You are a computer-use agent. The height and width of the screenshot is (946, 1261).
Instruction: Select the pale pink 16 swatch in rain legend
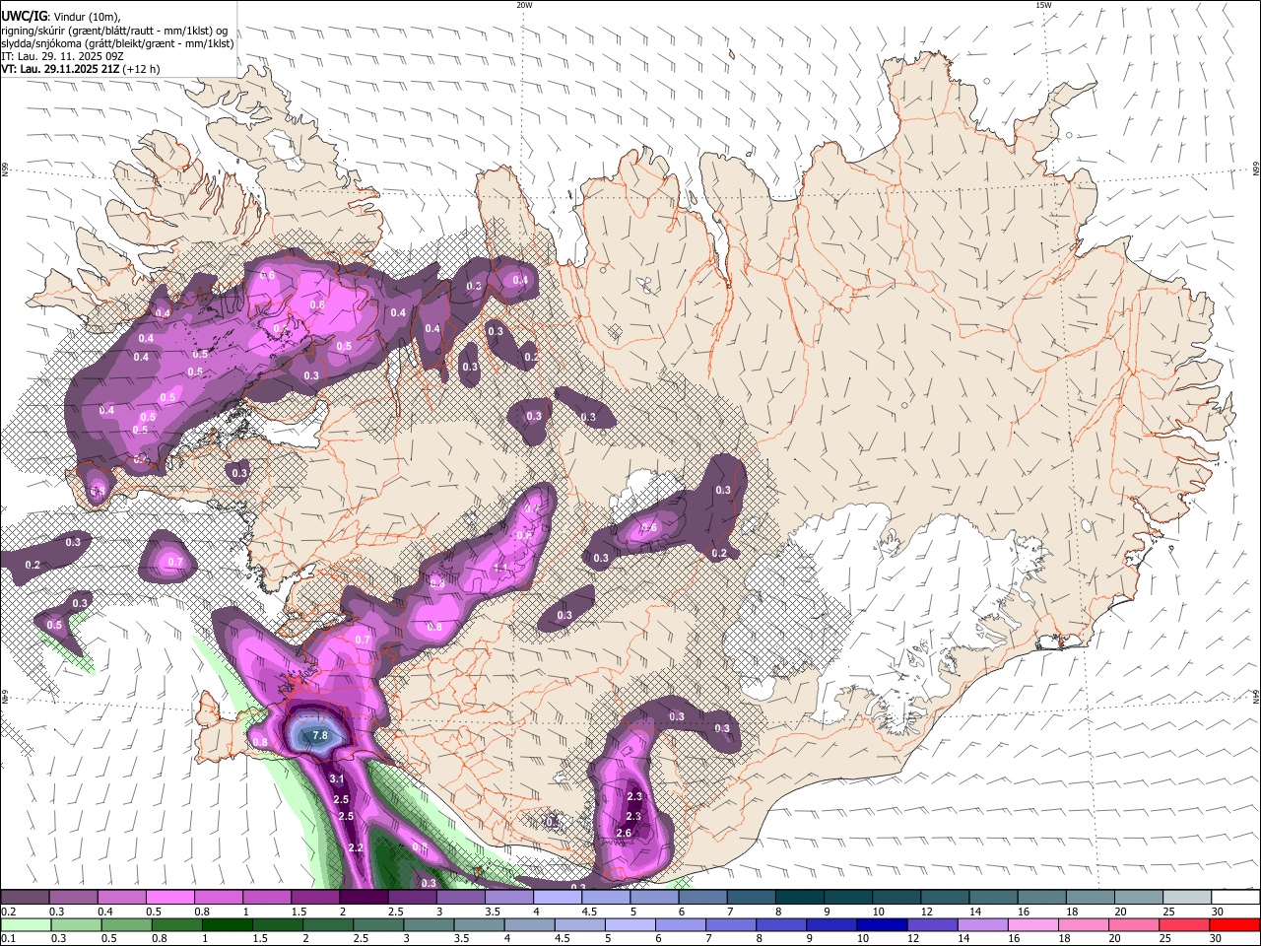(1032, 924)
